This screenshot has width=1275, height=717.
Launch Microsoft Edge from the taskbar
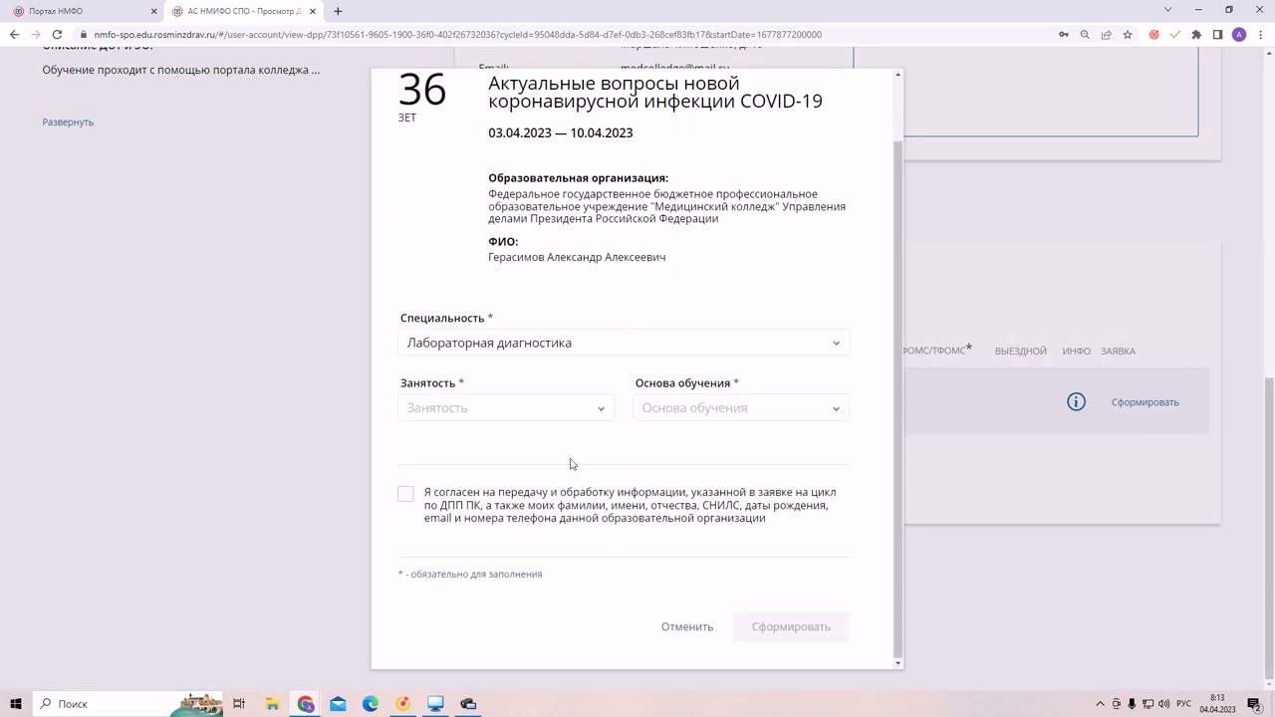(371, 704)
